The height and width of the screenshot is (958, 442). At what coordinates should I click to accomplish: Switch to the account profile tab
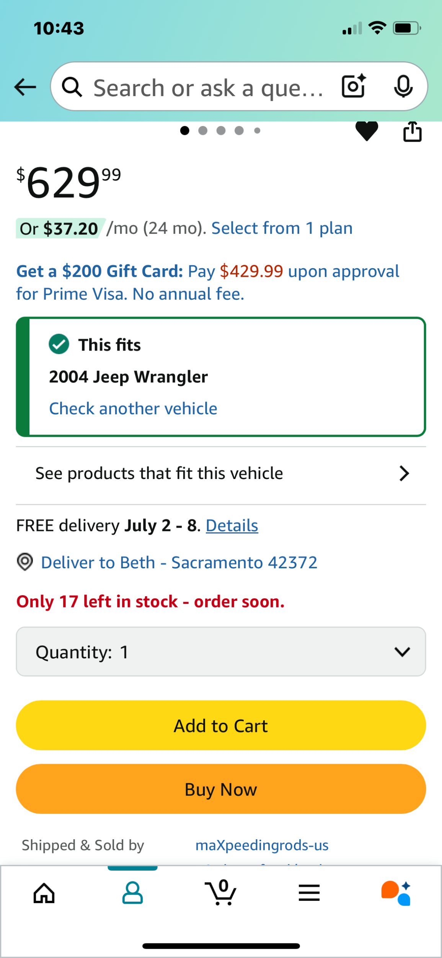point(132,893)
